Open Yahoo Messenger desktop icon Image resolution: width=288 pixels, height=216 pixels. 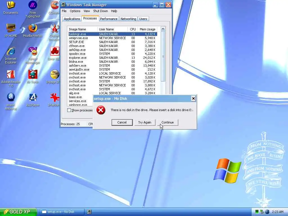click(x=33, y=55)
